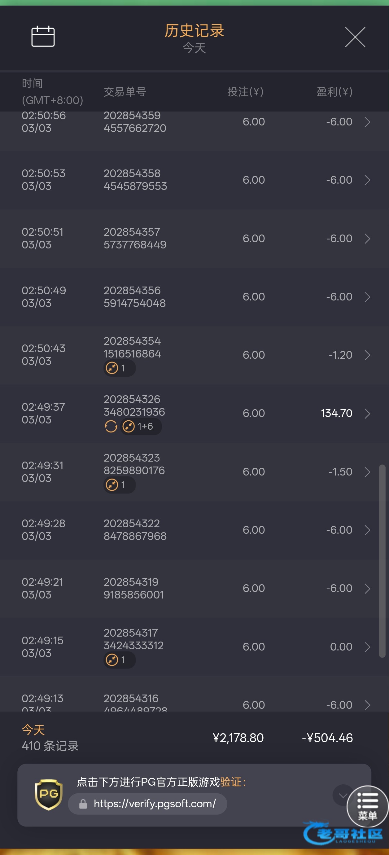Screen dimensions: 389x855
Task: Open the verify.pgsoft.com link
Action: 155,804
